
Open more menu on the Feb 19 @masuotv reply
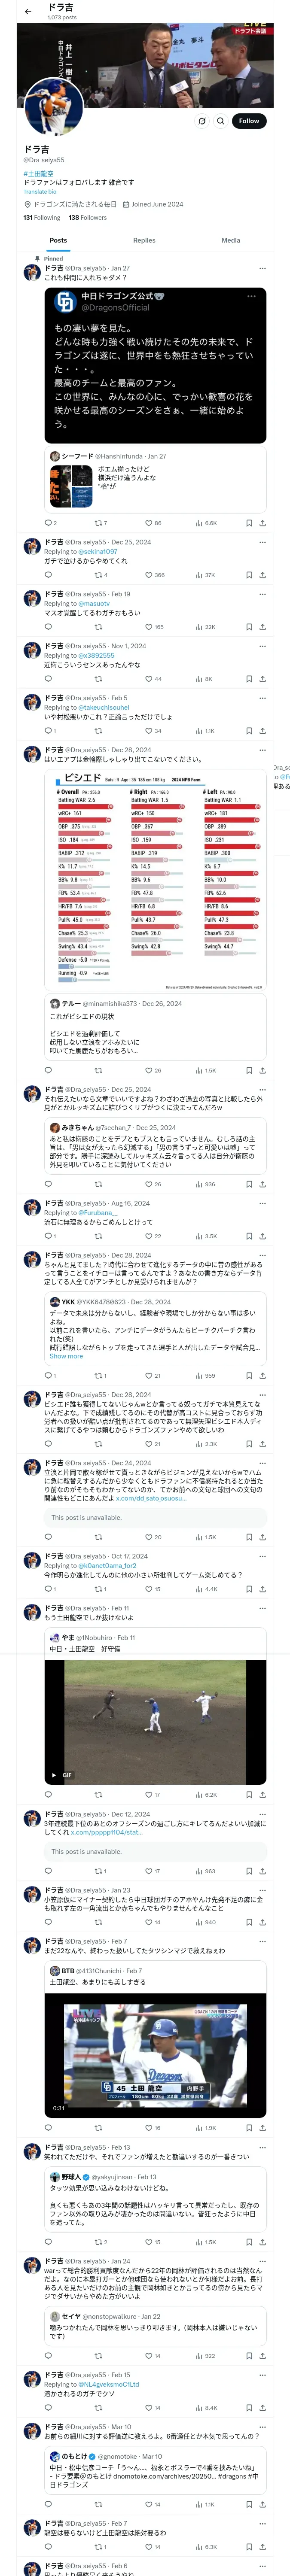coord(262,594)
